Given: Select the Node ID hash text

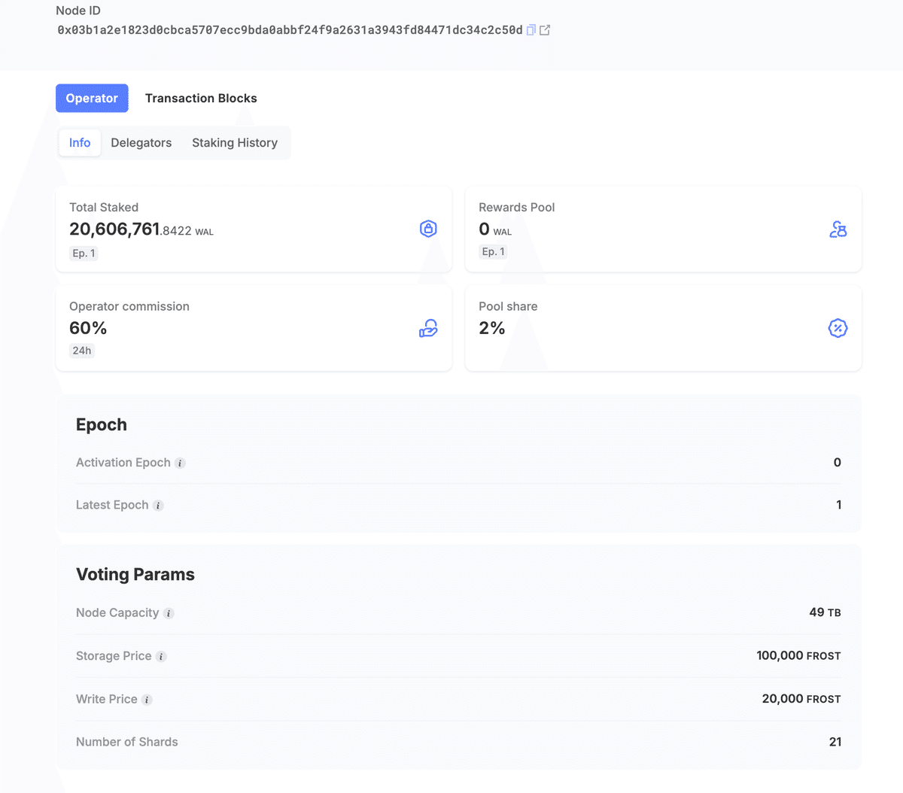Looking at the screenshot, I should click(290, 30).
